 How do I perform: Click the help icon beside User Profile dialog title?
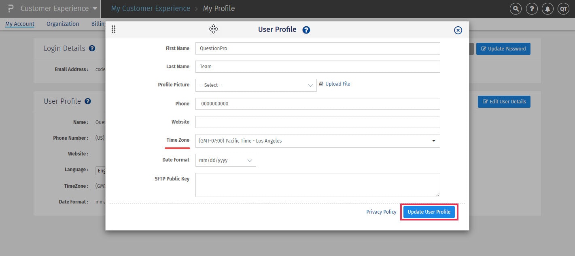(306, 30)
